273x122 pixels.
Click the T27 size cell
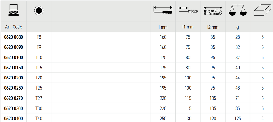(39, 98)
